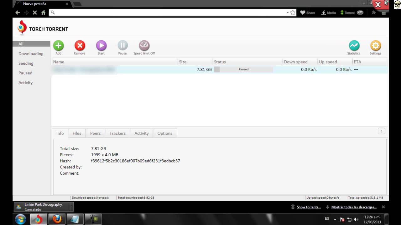Viewport: 401px width, 225px height.
Task: Close the Nueva pestaña tab
Action: [x=67, y=4]
